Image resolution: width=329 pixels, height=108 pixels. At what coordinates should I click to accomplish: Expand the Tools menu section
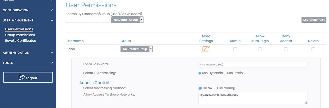click(28, 63)
